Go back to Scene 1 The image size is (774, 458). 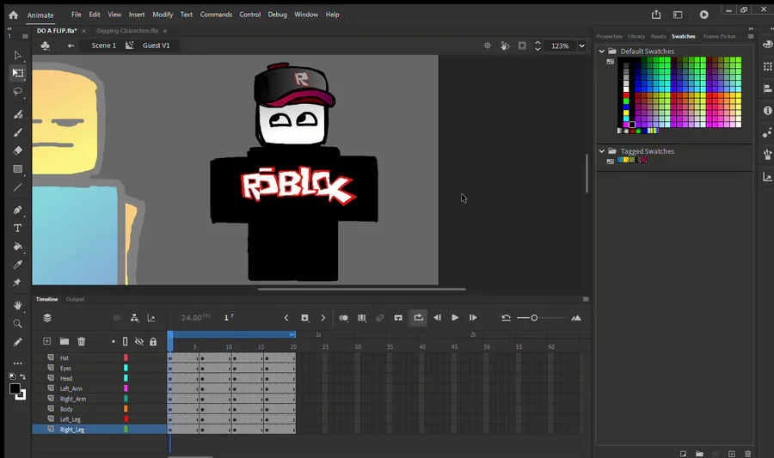coord(104,46)
